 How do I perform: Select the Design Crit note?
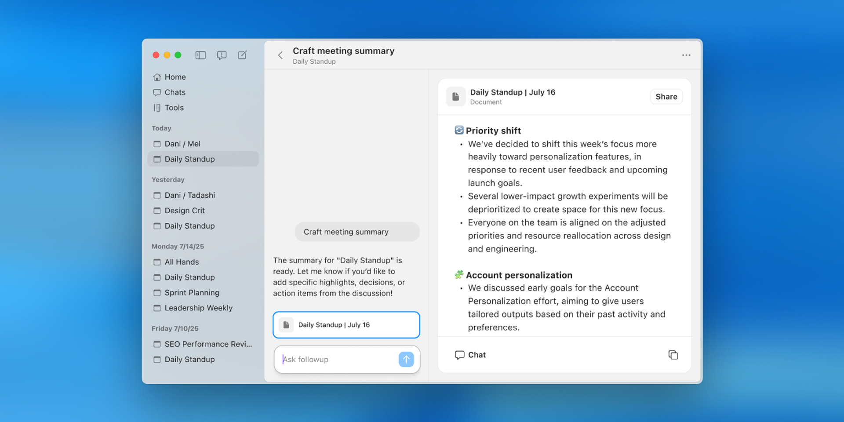185,211
